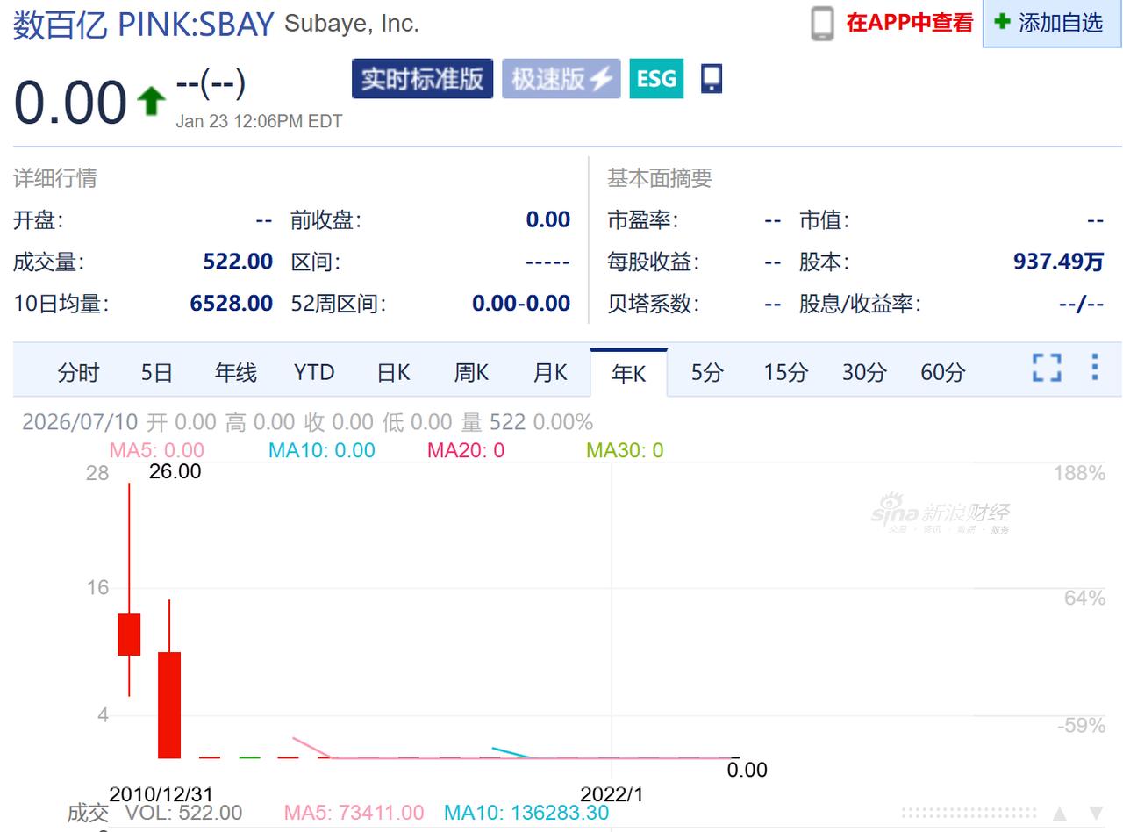Switch to the 分时 chart tab
The height and width of the screenshot is (832, 1123).
78,372
